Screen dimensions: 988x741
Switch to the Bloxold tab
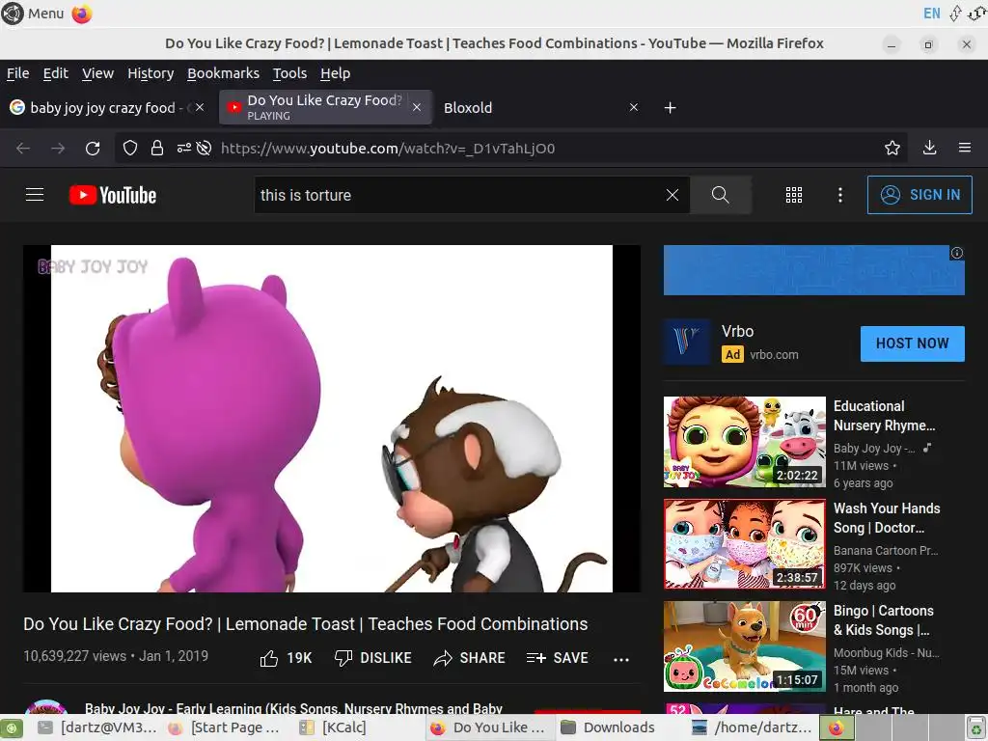(533, 108)
